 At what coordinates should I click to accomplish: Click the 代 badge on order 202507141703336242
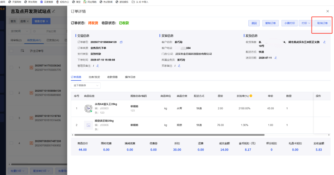coord(31,68)
